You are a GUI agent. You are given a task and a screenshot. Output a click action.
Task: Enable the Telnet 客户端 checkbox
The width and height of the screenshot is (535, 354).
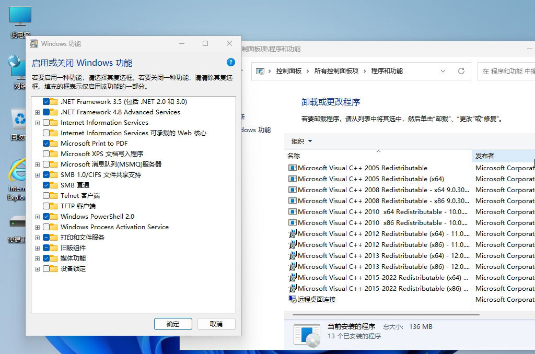(46, 196)
